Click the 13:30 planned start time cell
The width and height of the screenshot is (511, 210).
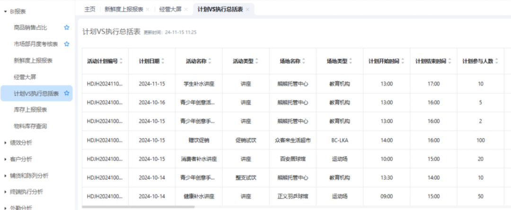point(387,178)
